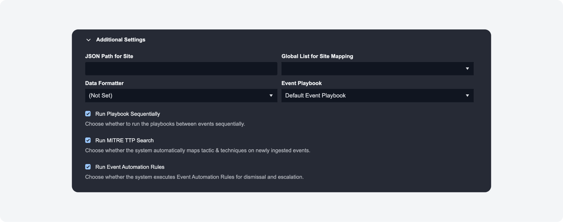Screen dimensions: 563x222
Task: Click the JSON Path for Site label
Action: [x=109, y=56]
